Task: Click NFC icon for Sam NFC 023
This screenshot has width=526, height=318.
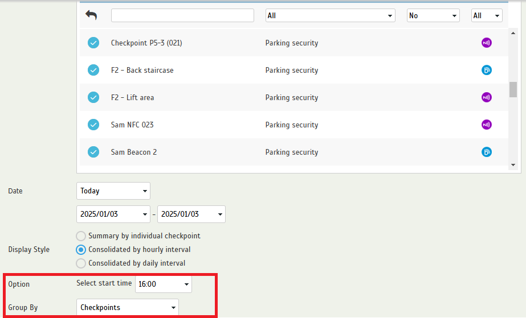Action: pyautogui.click(x=487, y=125)
